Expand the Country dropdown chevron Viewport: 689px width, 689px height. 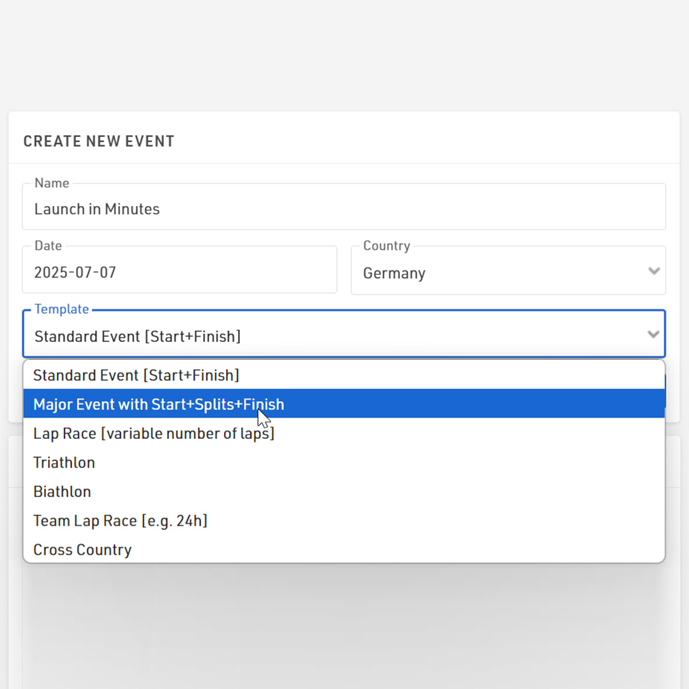654,271
